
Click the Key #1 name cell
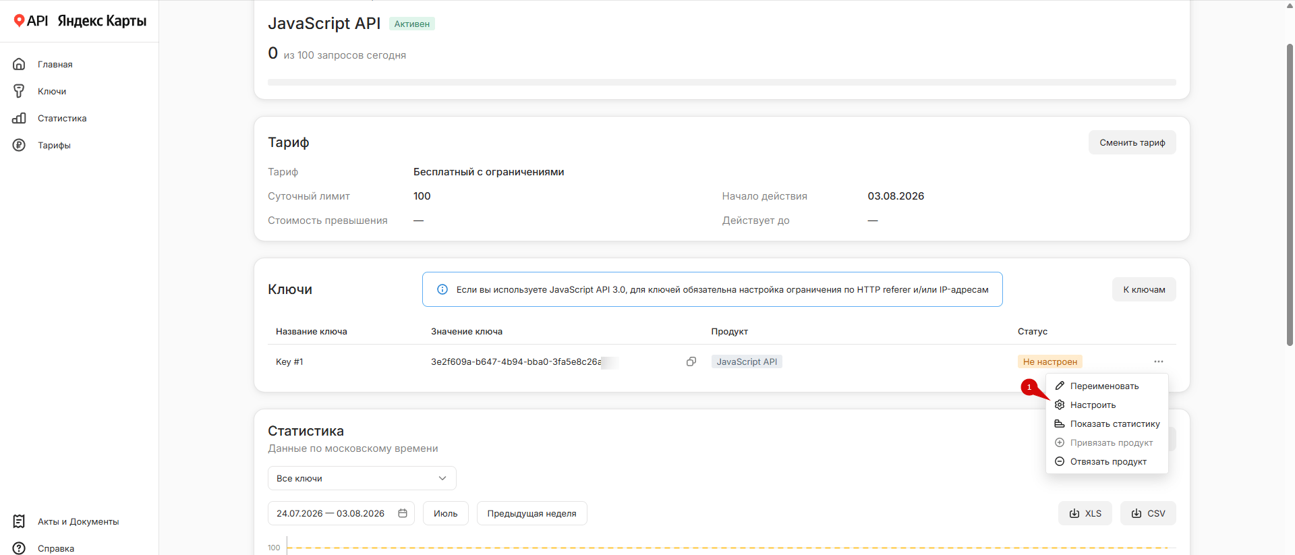(289, 361)
